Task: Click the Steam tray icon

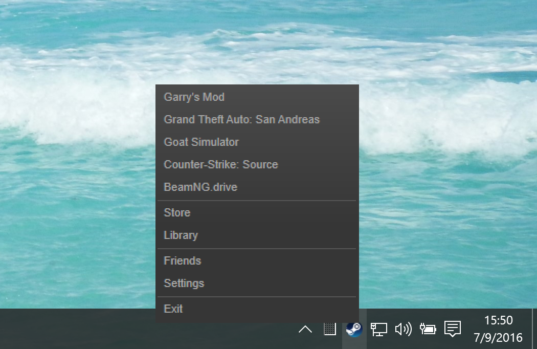Action: point(354,329)
